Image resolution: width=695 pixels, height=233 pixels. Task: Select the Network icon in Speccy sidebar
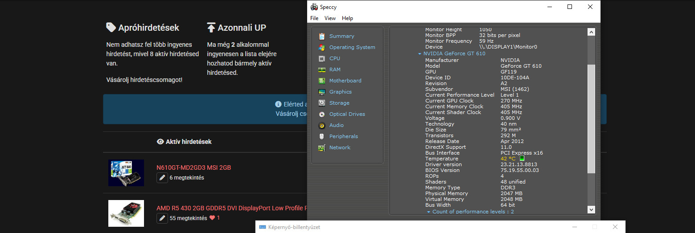321,147
